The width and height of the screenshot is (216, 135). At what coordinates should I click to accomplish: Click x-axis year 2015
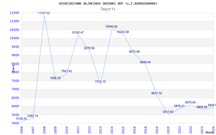click(x=123, y=130)
